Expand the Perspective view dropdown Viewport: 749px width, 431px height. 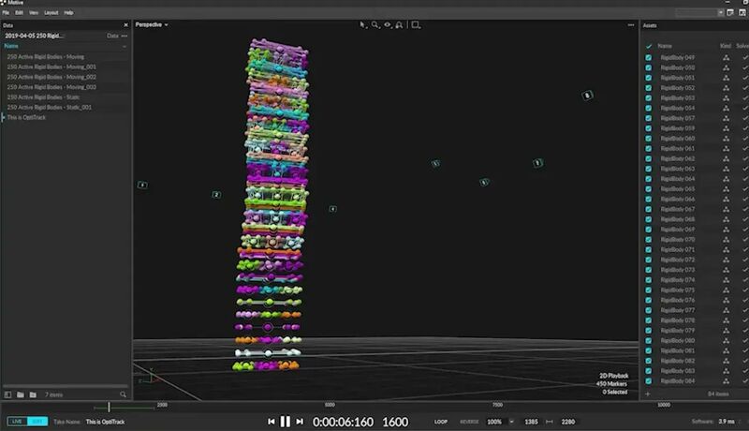152,24
